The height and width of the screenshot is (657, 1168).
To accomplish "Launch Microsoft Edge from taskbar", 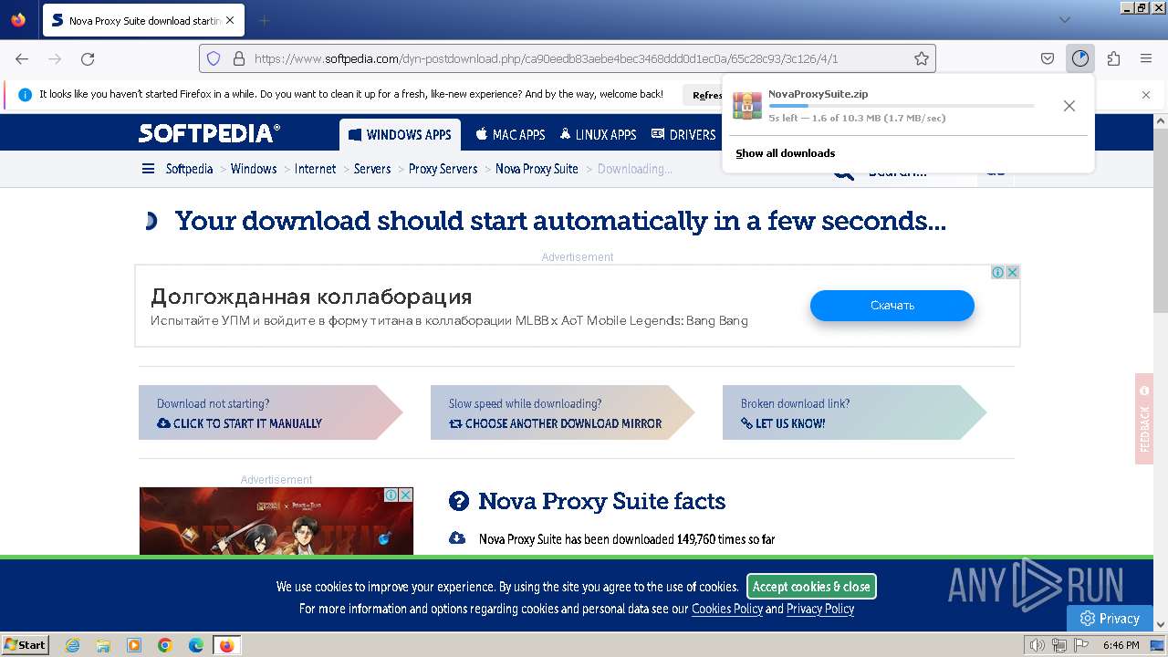I will click(196, 645).
